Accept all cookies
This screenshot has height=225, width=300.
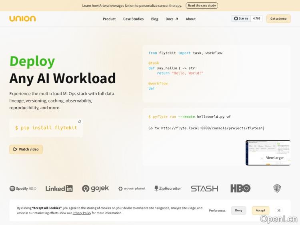pos(260,210)
